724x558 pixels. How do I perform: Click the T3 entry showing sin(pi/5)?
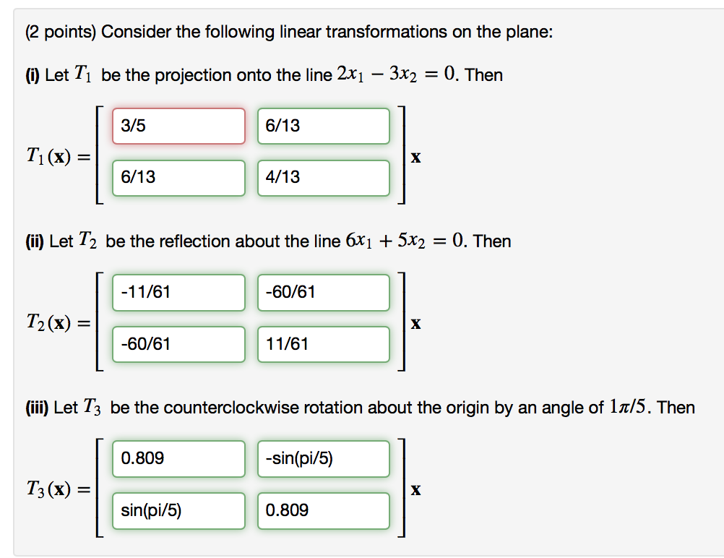178,510
